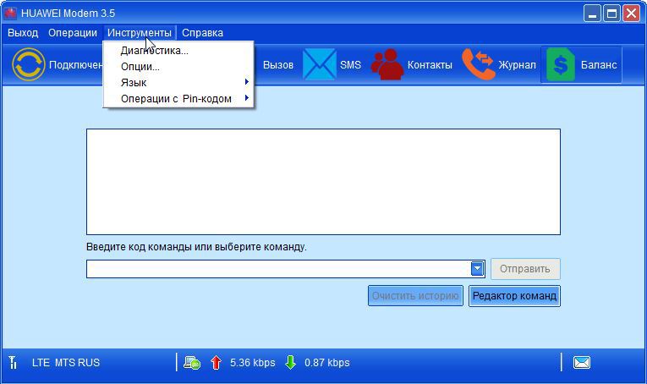Click the 5.36 kbps upload speed text
Image resolution: width=647 pixels, height=384 pixels.
(x=253, y=363)
